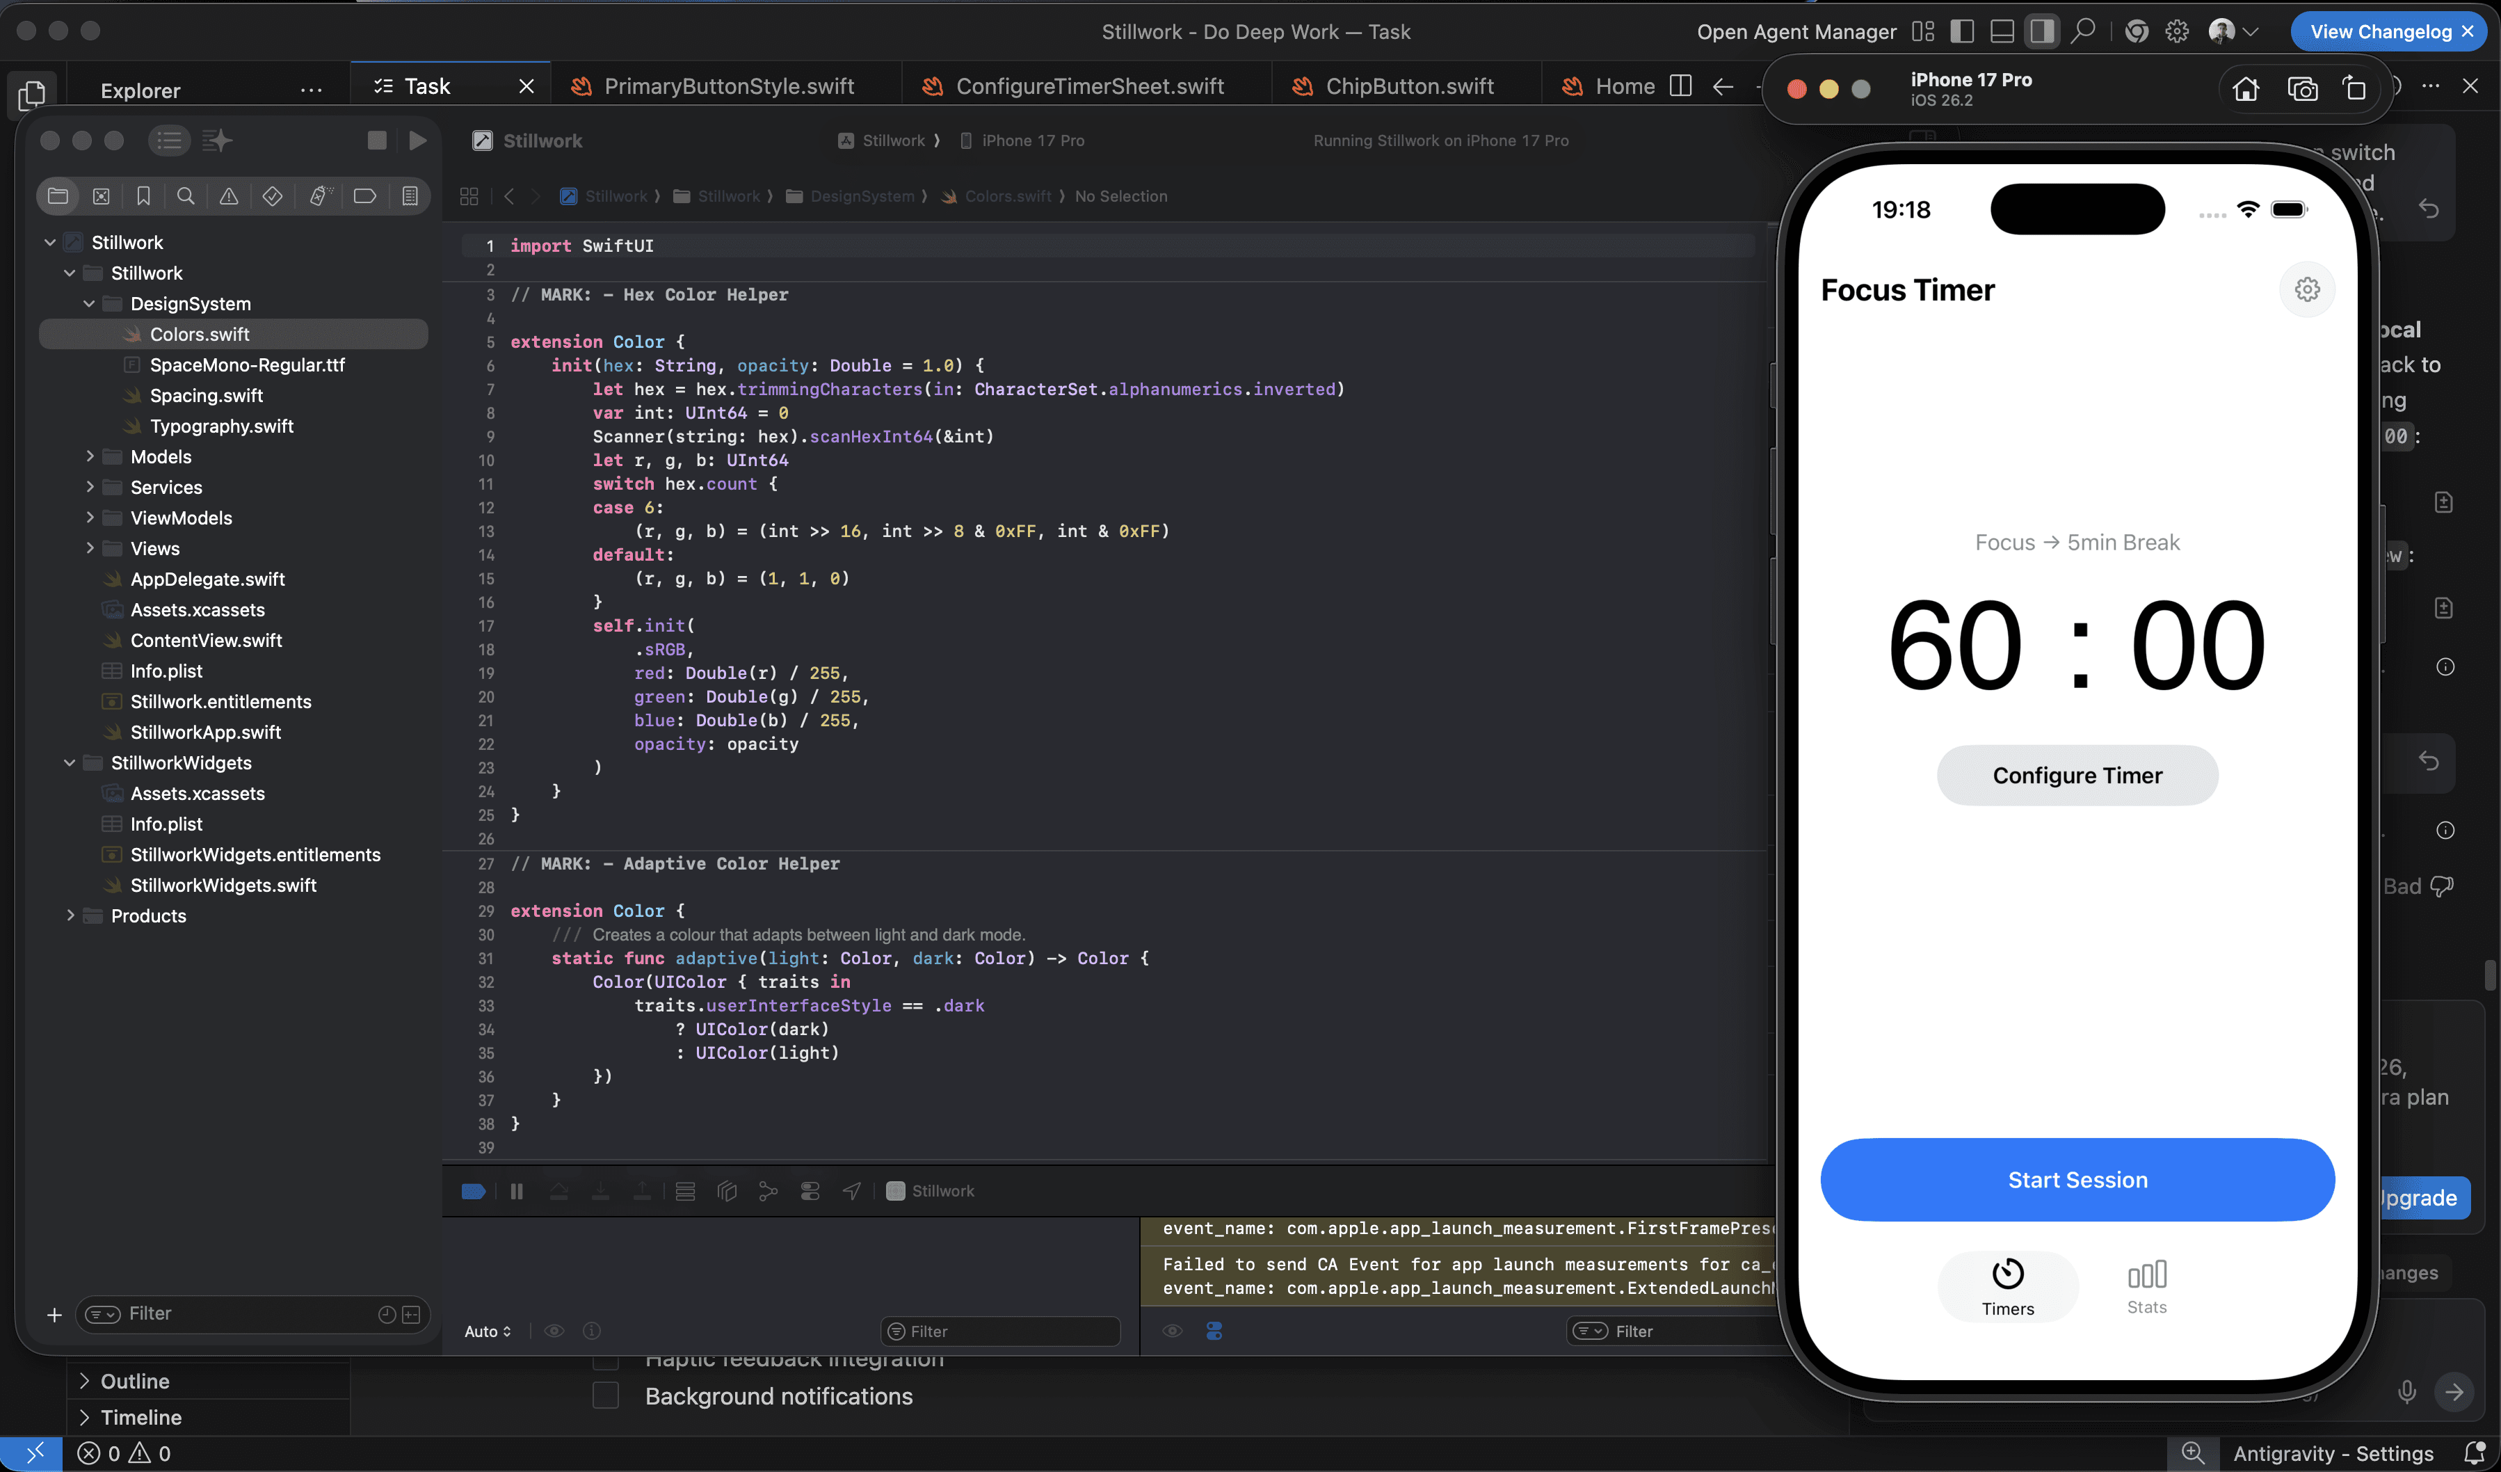The image size is (2501, 1472).
Task: Check the Background notifications checkbox
Action: (x=605, y=1395)
